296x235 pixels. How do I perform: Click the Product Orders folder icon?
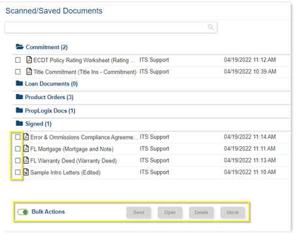tap(20, 97)
